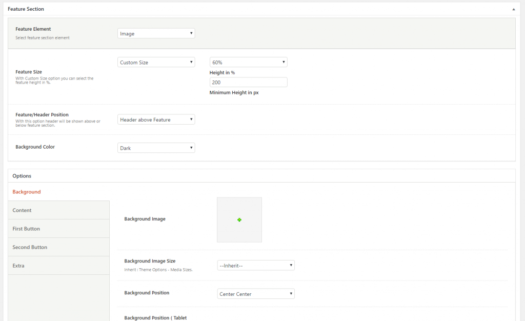525x321 pixels.
Task: Open the Background Position Center Center dropdown
Action: point(256,294)
